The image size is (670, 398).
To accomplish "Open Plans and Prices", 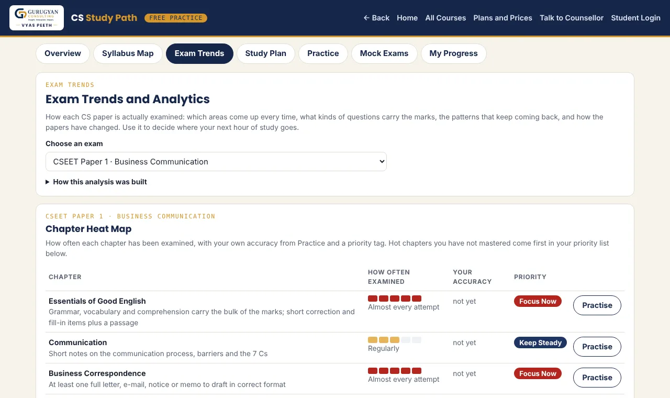I will [502, 18].
